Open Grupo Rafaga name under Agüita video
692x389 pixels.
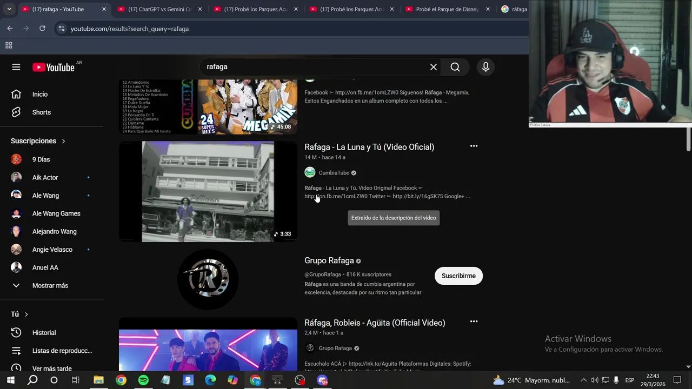[x=335, y=348]
